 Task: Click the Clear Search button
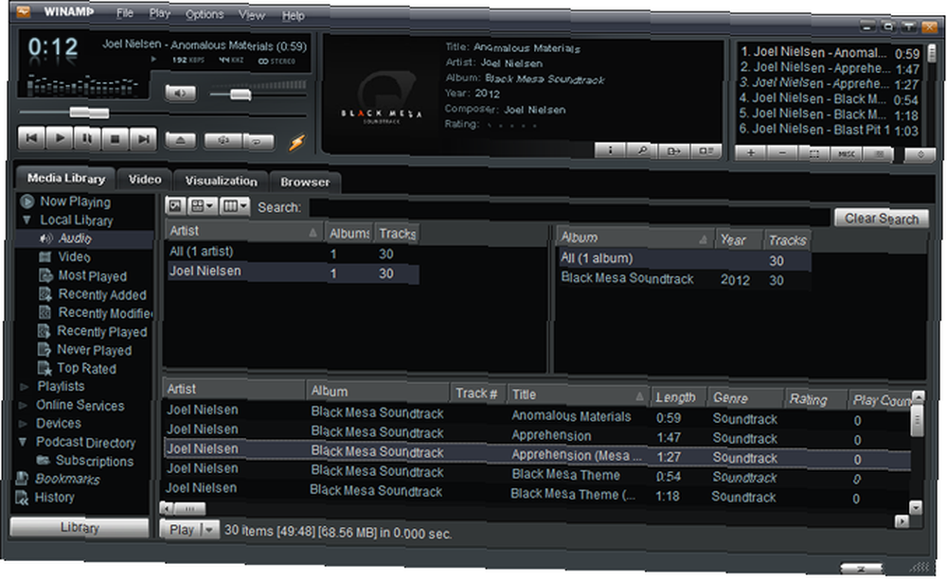tap(882, 219)
